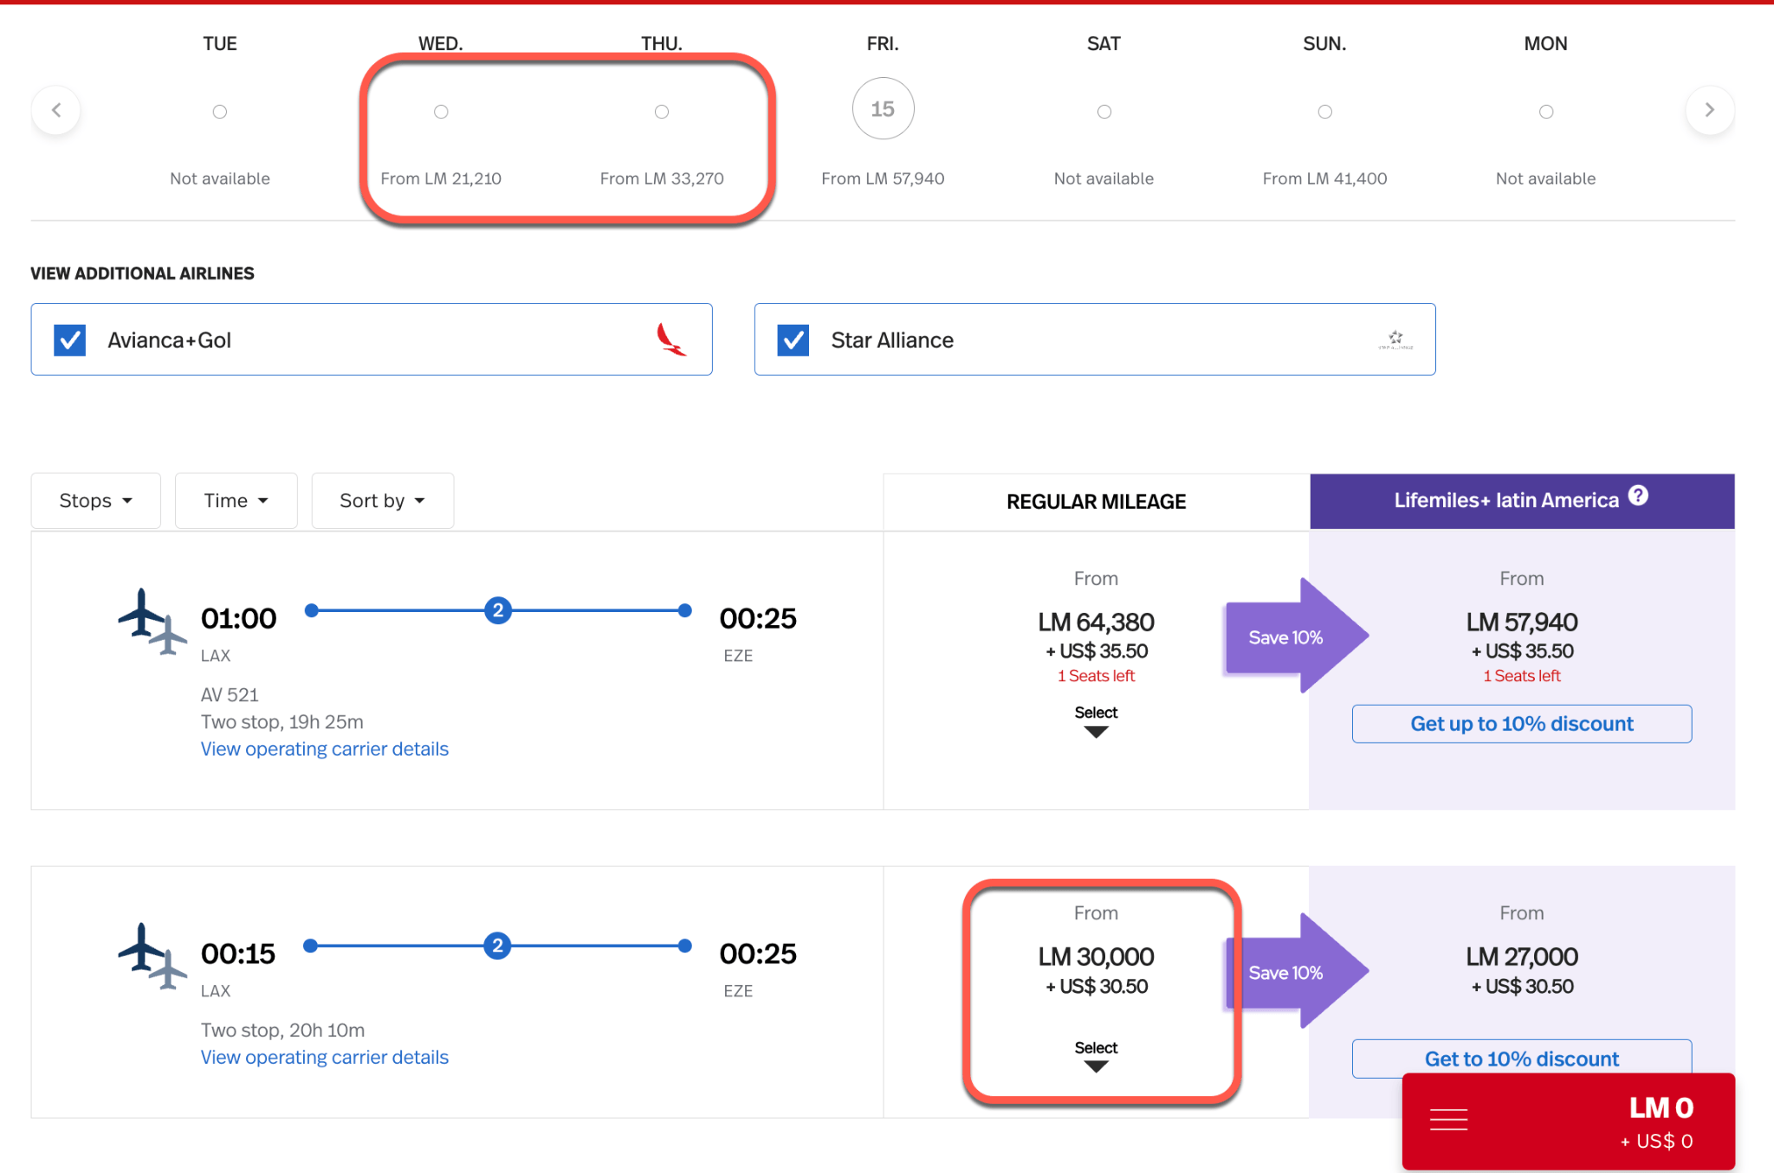Switch to Lifemiles+ latin America tab
Screen dimensions: 1774x1173
[1522, 501]
